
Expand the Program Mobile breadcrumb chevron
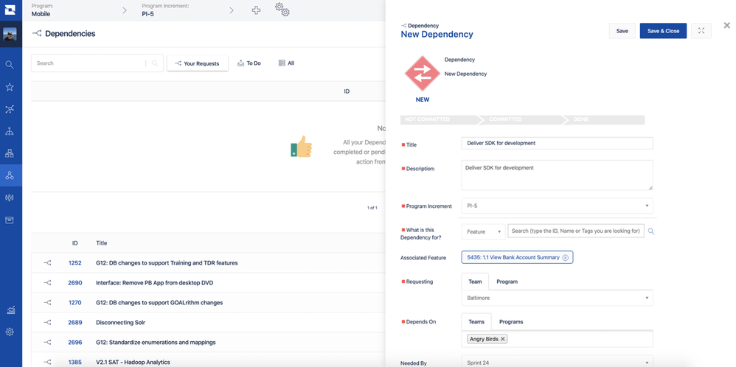point(125,10)
